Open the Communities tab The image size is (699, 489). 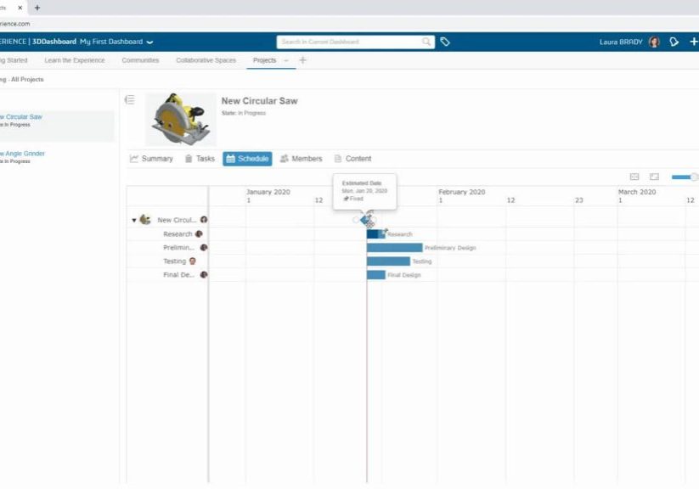(140, 60)
